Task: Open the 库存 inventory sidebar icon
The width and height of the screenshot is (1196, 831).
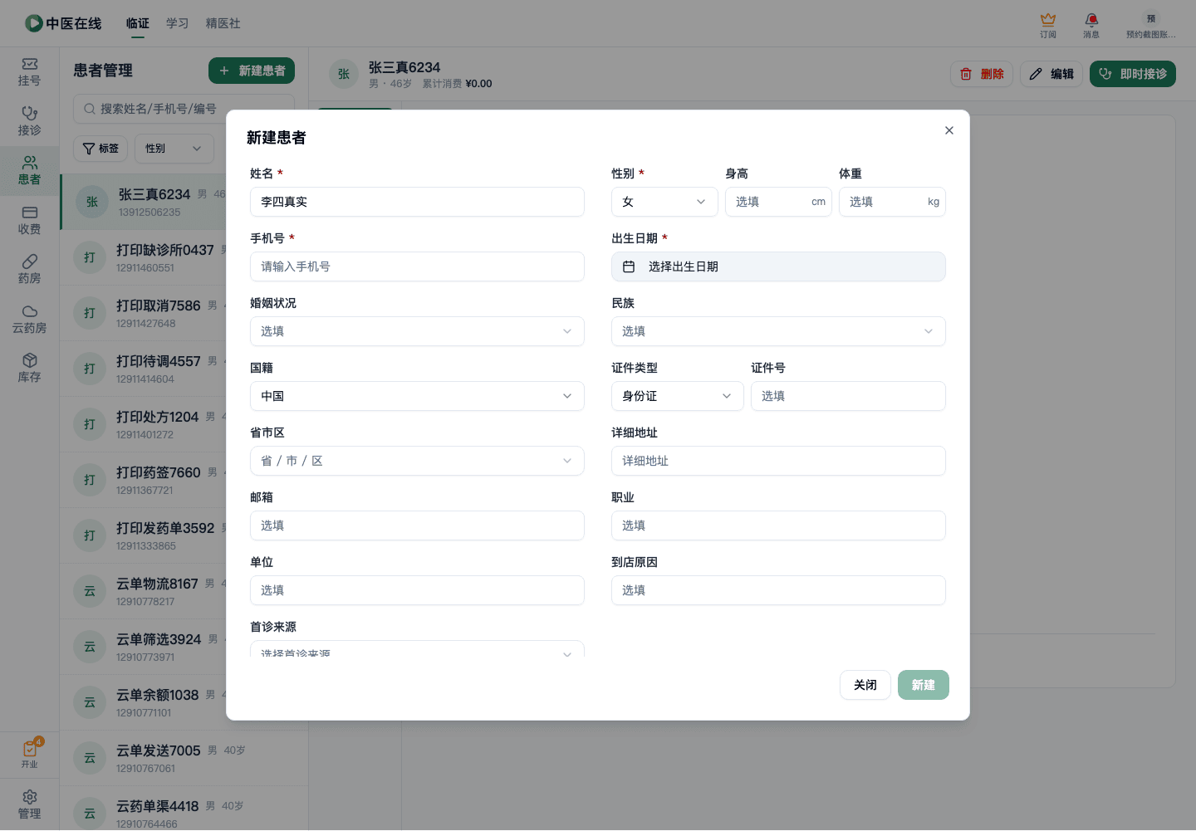Action: [x=29, y=369]
